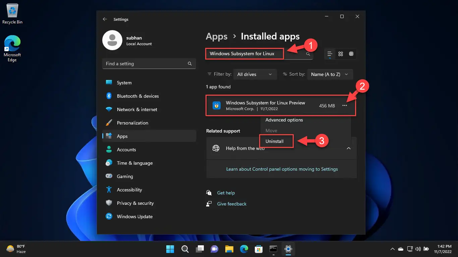This screenshot has width=458, height=257.
Task: Click the Give feedback person icon
Action: point(209,204)
